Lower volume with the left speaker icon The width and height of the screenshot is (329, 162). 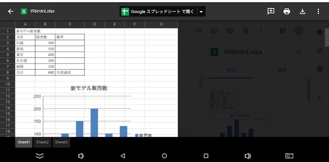[x=81, y=156]
